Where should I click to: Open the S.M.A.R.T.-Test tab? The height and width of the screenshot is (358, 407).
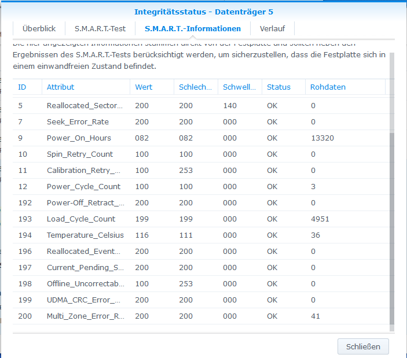(x=100, y=28)
